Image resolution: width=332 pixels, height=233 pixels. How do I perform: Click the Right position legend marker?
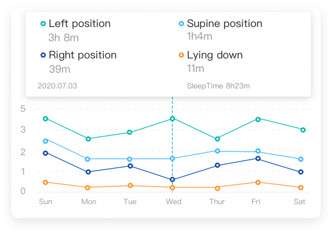tap(43, 55)
